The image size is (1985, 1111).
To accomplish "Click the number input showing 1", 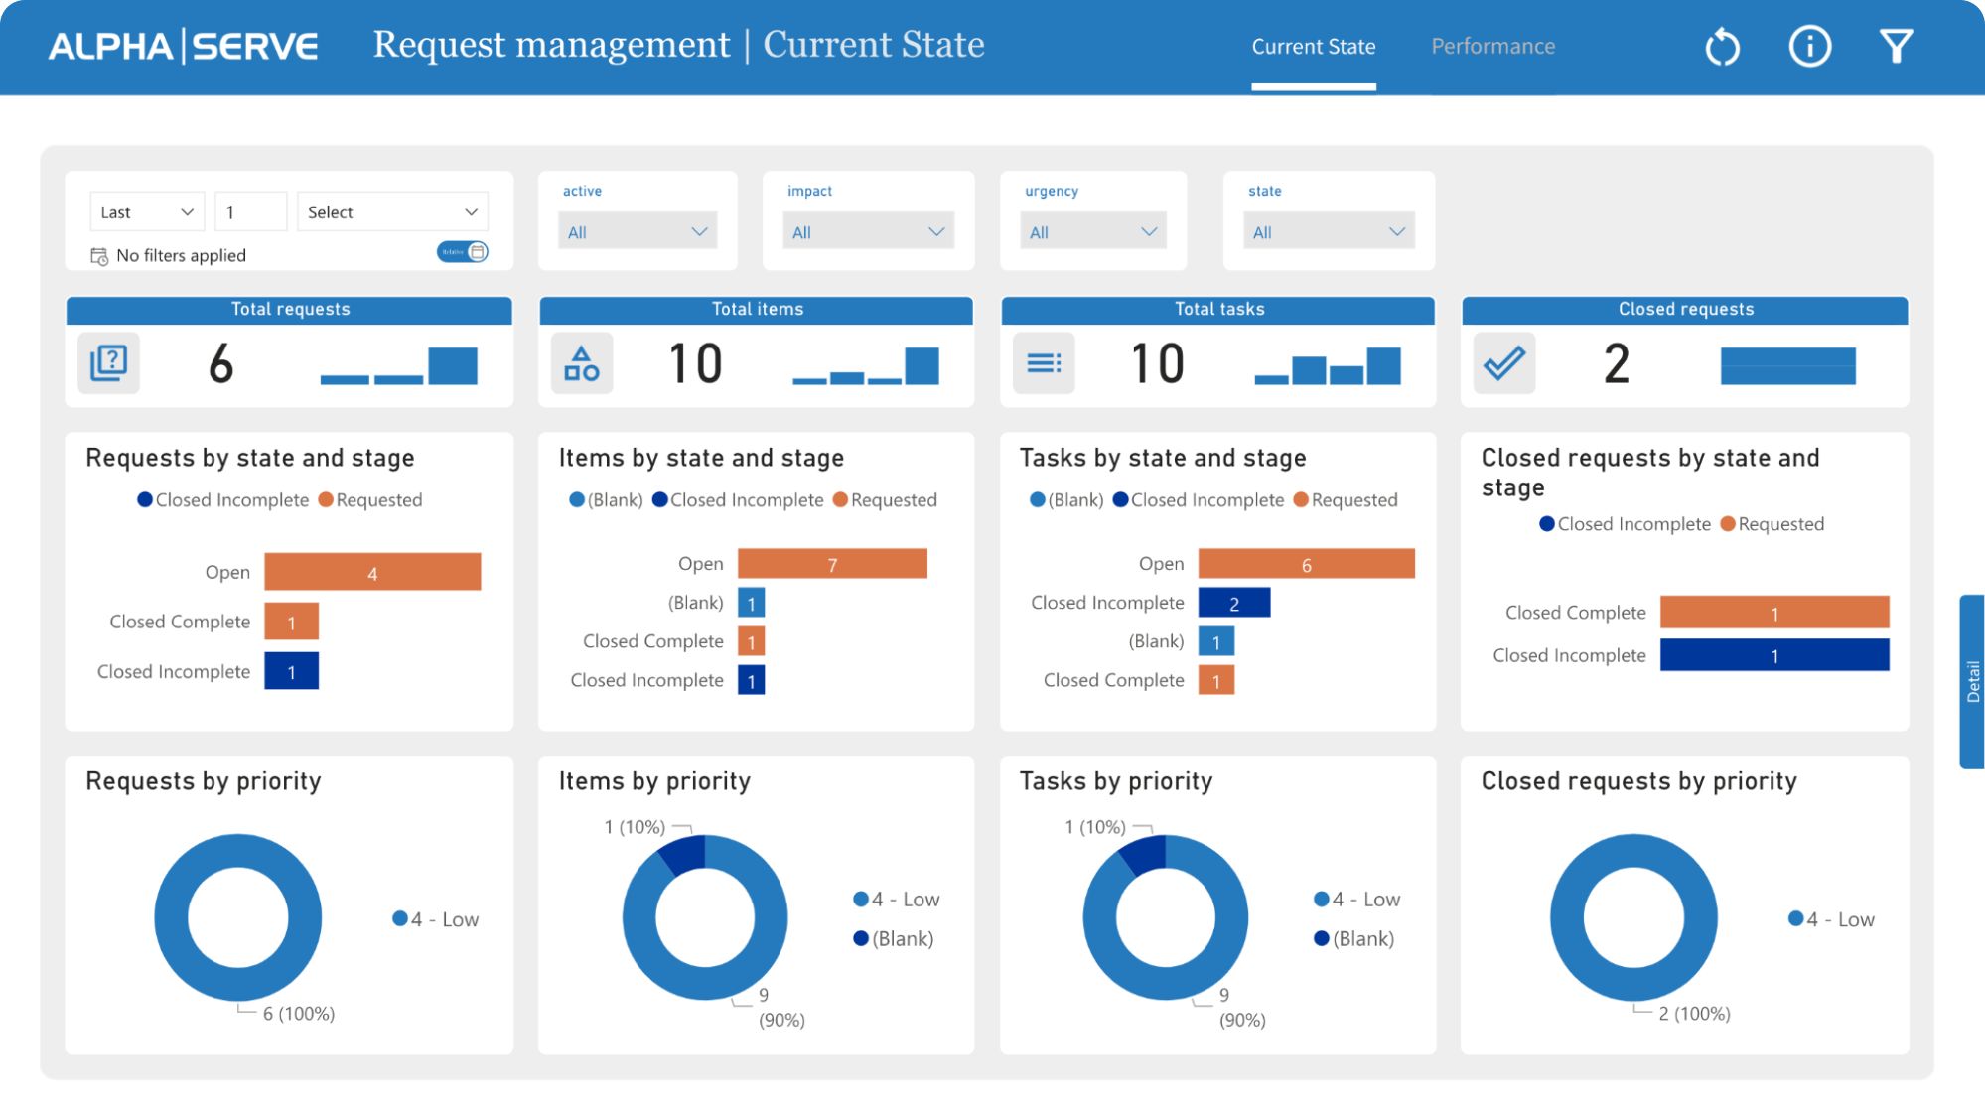I will point(250,211).
